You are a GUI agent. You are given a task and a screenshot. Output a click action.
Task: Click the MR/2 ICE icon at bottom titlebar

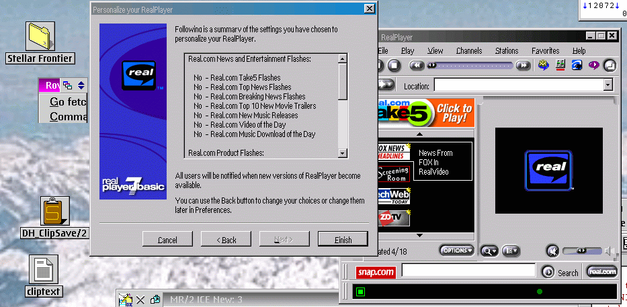point(127,300)
